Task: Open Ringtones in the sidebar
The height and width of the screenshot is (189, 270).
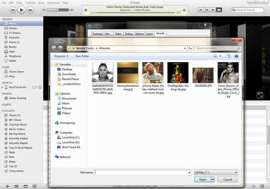Action: point(15,56)
